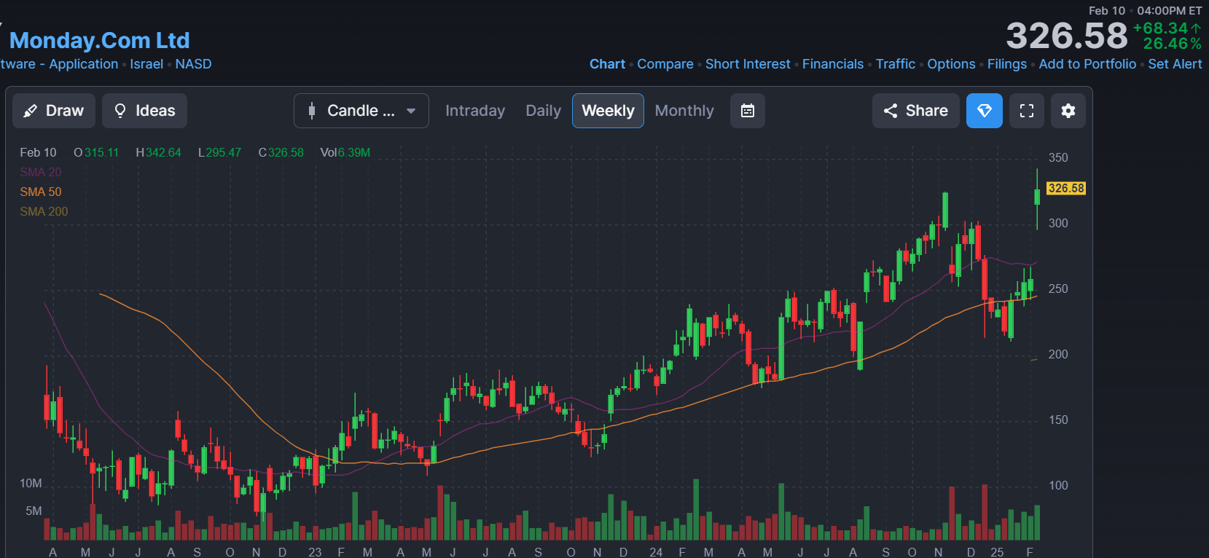The width and height of the screenshot is (1209, 558).
Task: Enter fullscreen chart mode
Action: click(1026, 111)
